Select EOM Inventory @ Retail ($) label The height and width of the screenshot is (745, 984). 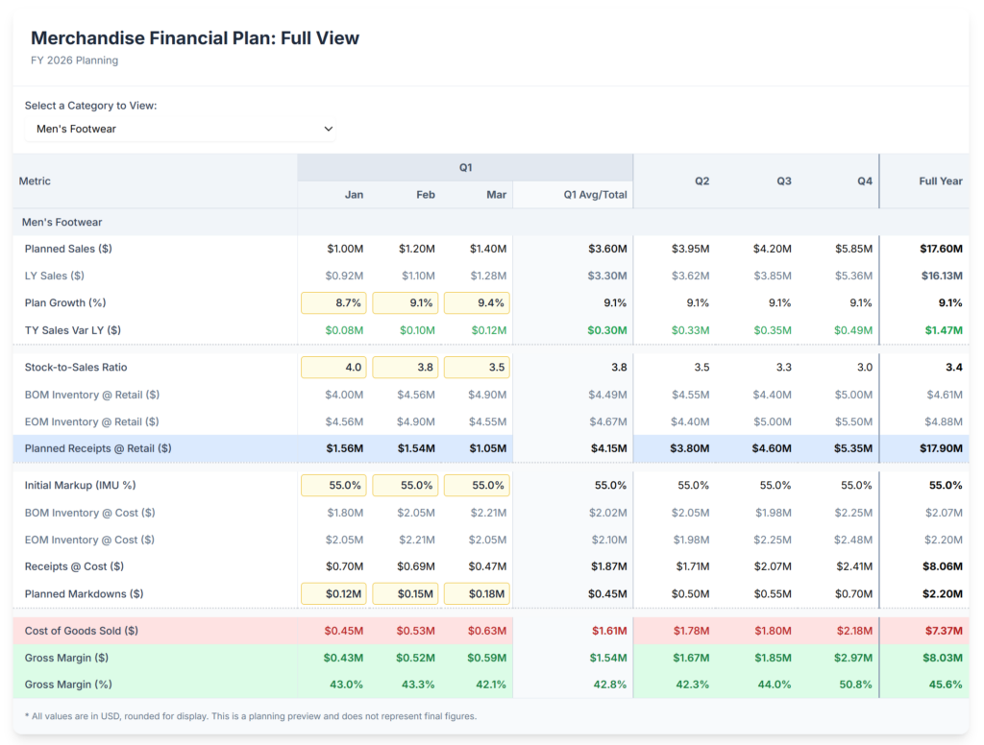(91, 422)
